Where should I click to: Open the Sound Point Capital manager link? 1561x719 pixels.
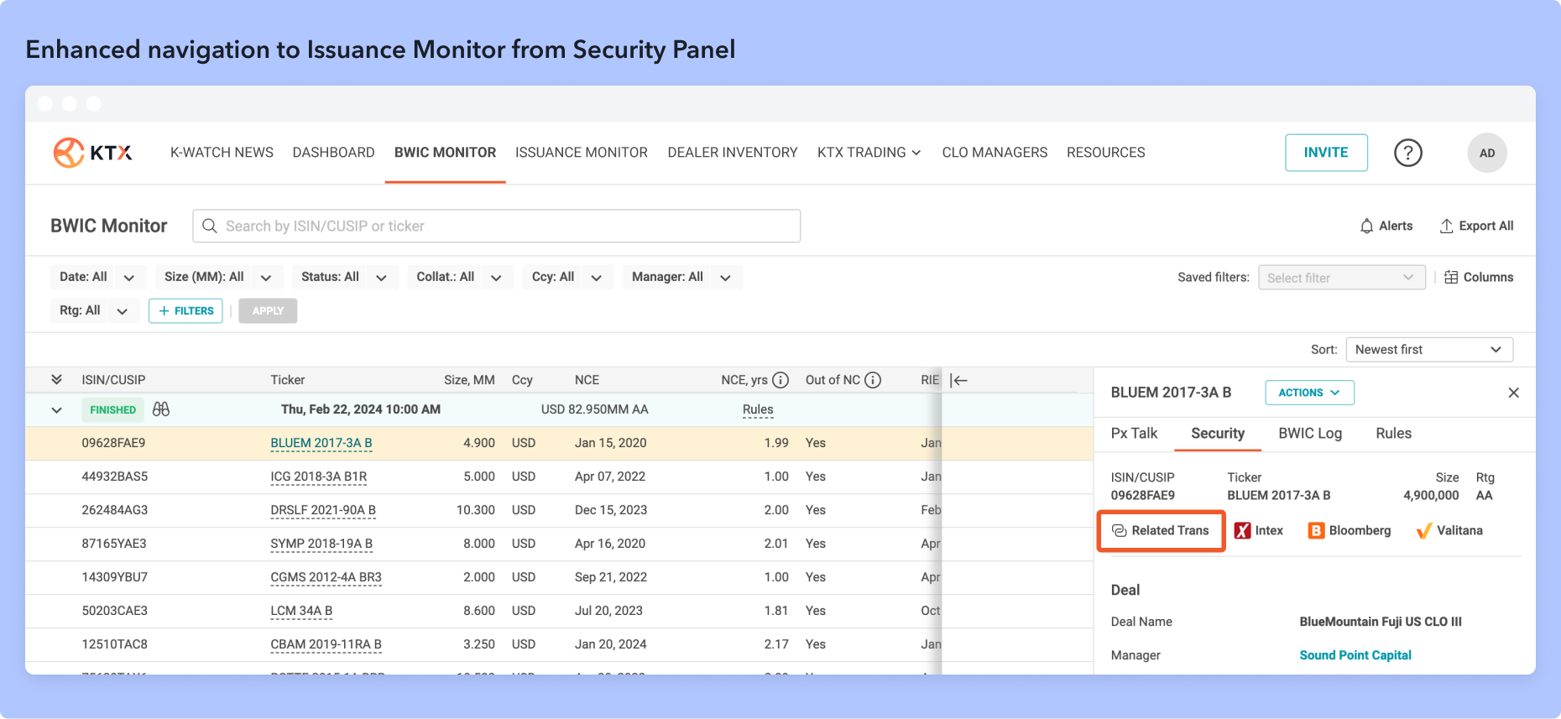pyautogui.click(x=1355, y=655)
